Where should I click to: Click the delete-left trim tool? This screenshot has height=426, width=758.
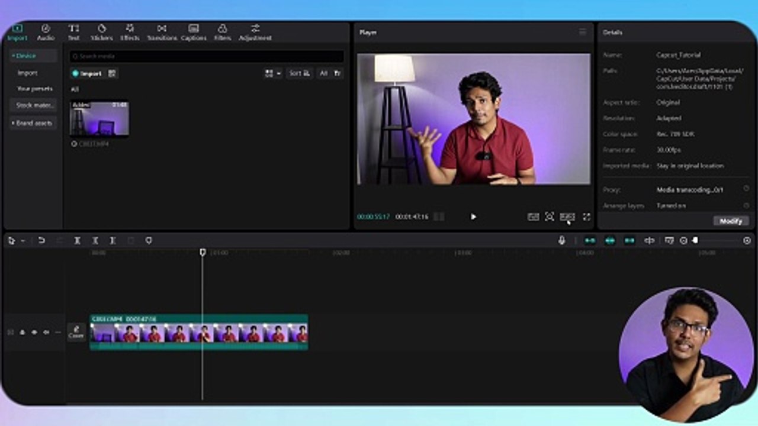pyautogui.click(x=95, y=241)
